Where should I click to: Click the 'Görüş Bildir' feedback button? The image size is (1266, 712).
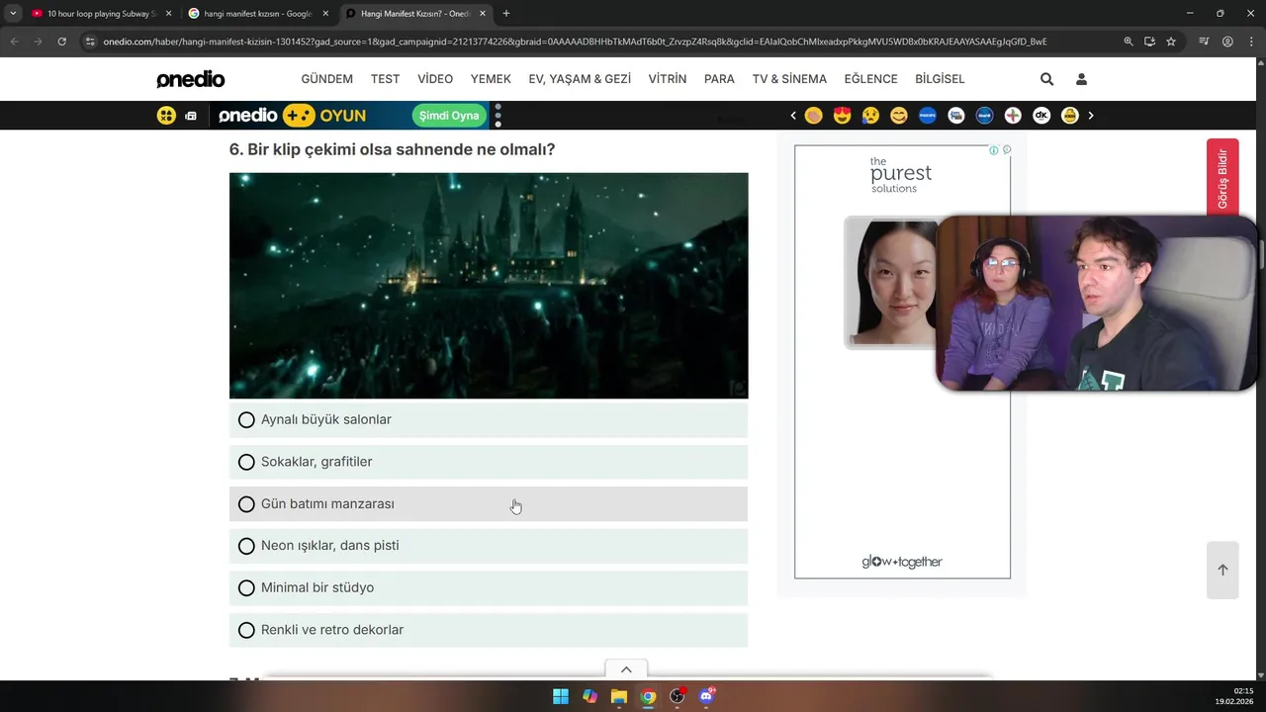pos(1222,178)
